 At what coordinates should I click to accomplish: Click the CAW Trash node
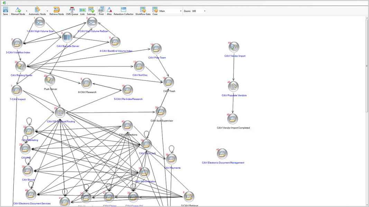pyautogui.click(x=168, y=82)
